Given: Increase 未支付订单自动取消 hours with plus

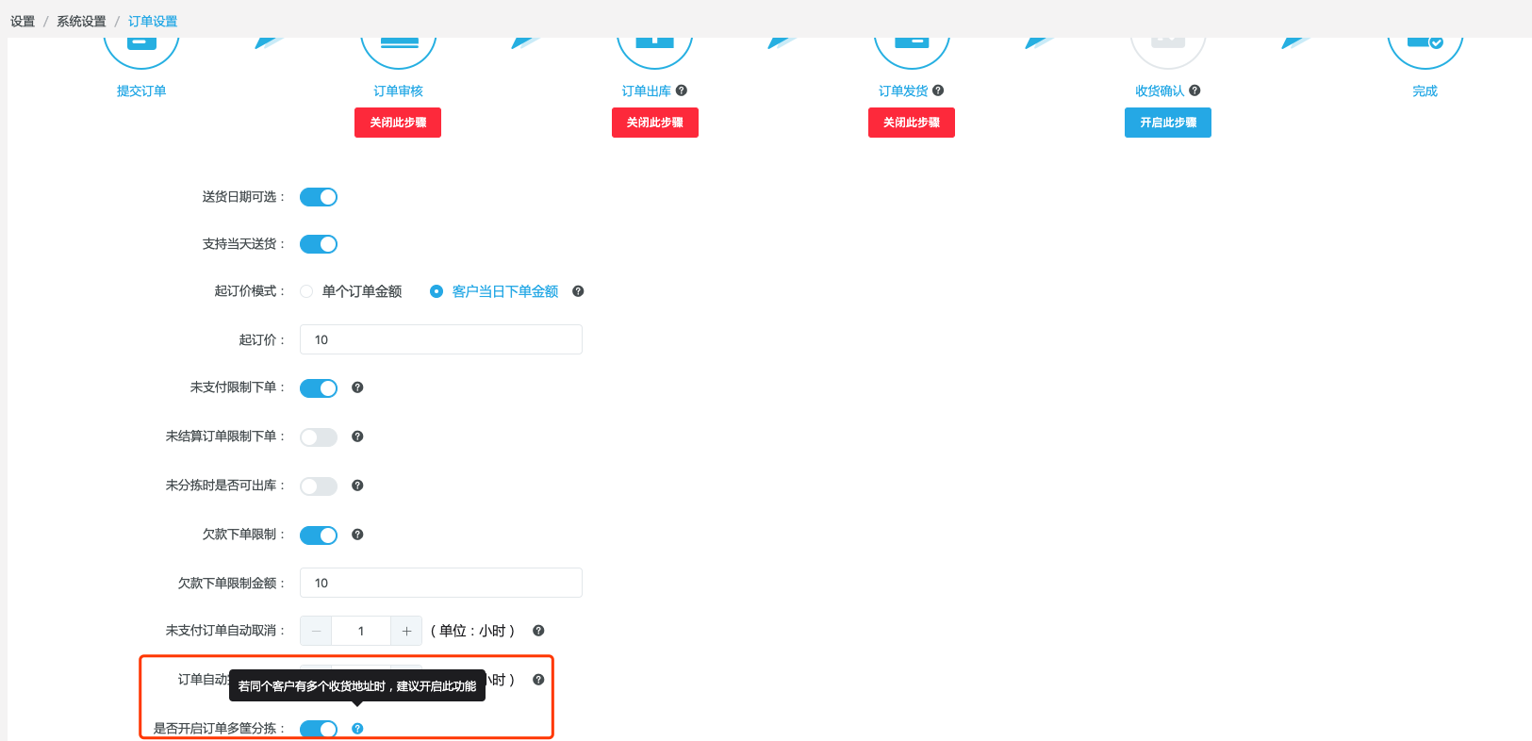Looking at the screenshot, I should coord(406,631).
